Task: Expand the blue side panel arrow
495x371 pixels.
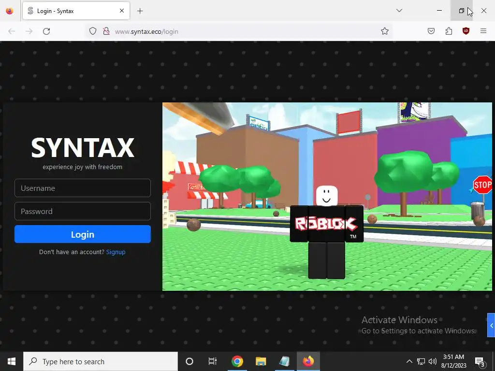Action: (x=491, y=325)
